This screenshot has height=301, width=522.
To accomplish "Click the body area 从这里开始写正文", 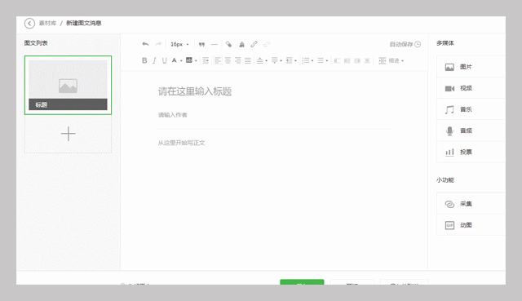I will (181, 143).
